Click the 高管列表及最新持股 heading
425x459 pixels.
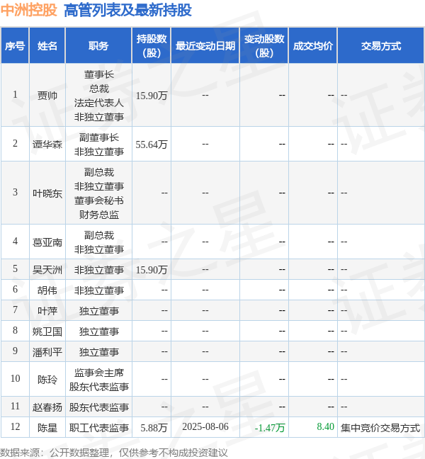point(127,10)
